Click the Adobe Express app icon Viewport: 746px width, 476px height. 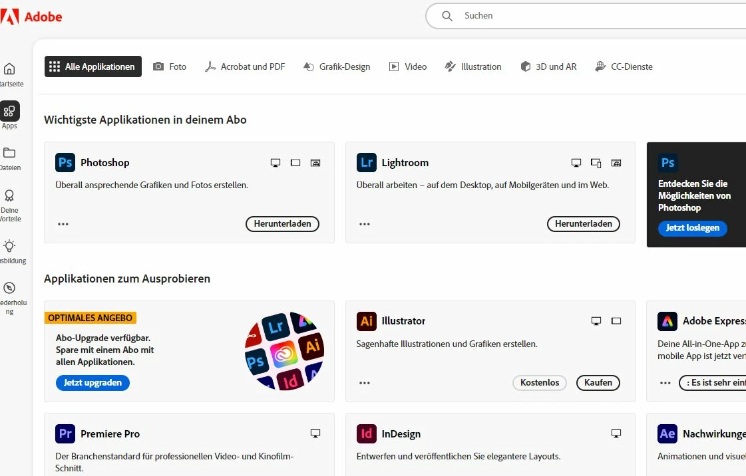[667, 321]
